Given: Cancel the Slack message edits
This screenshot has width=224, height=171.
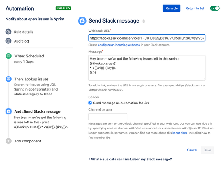Looking at the screenshot, I should point(192,150).
